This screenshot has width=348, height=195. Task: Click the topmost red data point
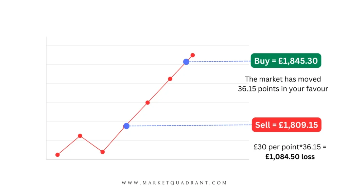pyautogui.click(x=193, y=55)
